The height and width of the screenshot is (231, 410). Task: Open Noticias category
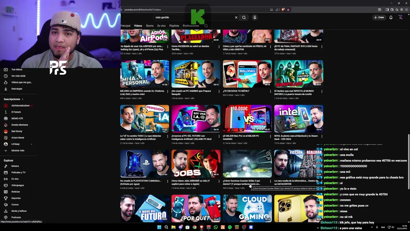[12, 192]
